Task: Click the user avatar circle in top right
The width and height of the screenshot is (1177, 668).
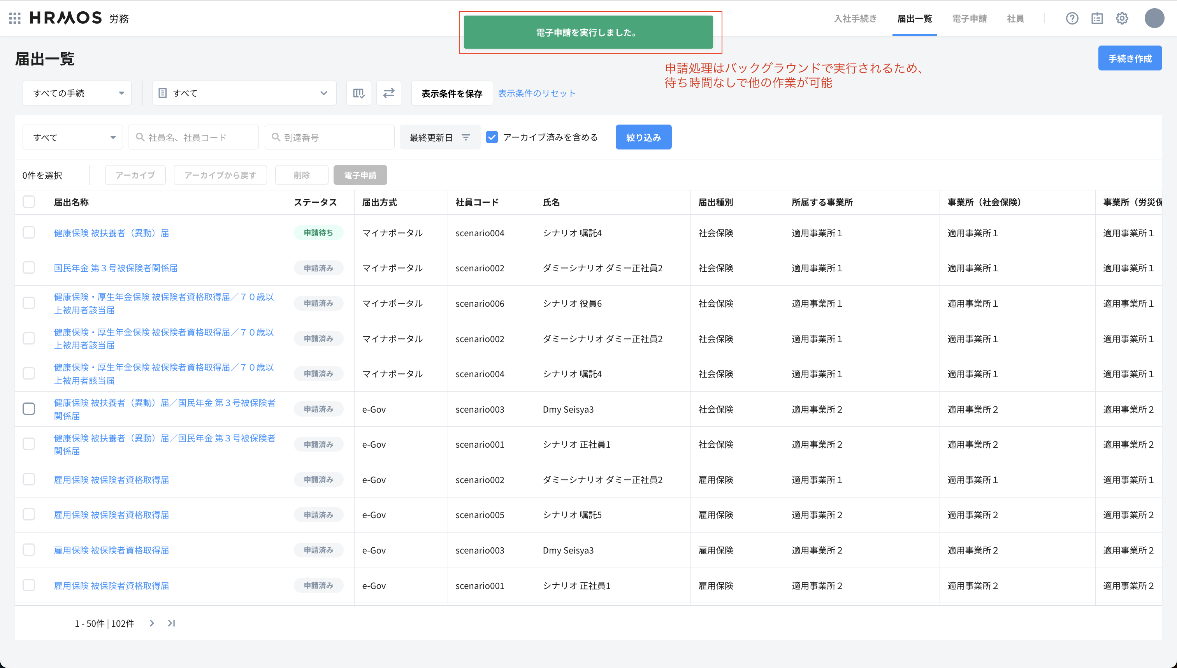Action: pos(1155,18)
